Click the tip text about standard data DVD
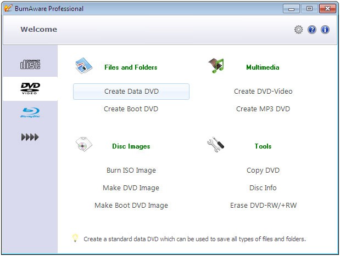The image size is (340, 256). point(195,239)
